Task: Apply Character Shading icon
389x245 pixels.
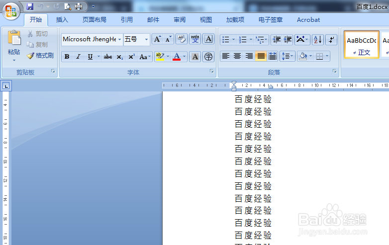Action: 195,57
